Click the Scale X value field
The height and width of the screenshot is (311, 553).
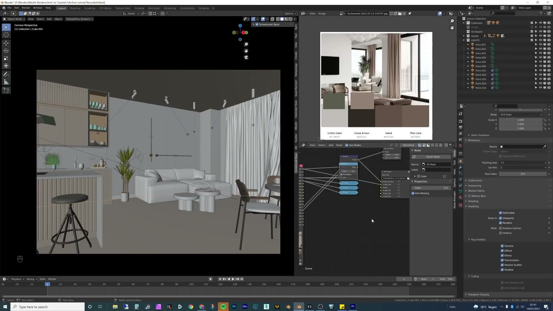coord(520,120)
